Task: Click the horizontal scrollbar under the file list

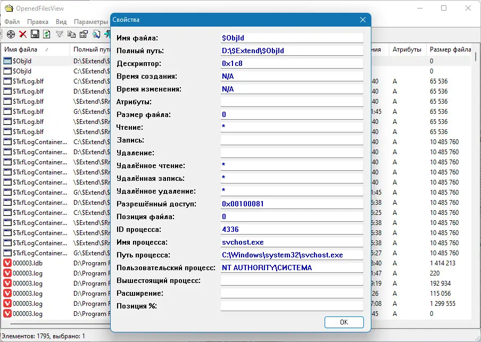Action: [x=61, y=323]
